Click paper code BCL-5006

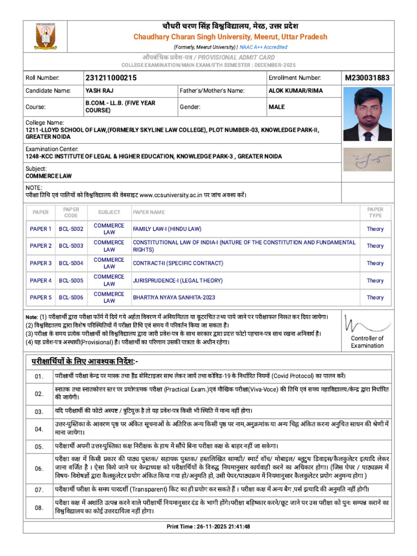(71, 298)
